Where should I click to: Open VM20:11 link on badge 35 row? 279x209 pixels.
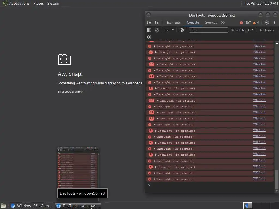pos(259,100)
